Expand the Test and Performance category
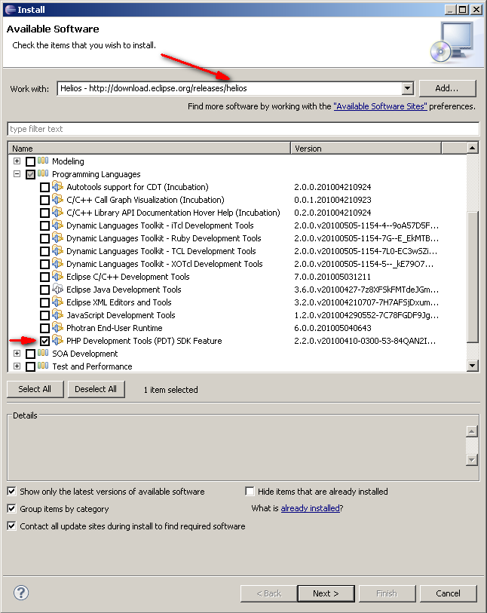The width and height of the screenshot is (487, 613). (x=17, y=366)
